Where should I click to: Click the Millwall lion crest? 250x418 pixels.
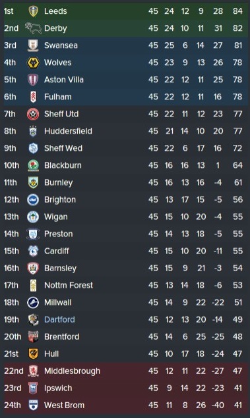(x=33, y=303)
